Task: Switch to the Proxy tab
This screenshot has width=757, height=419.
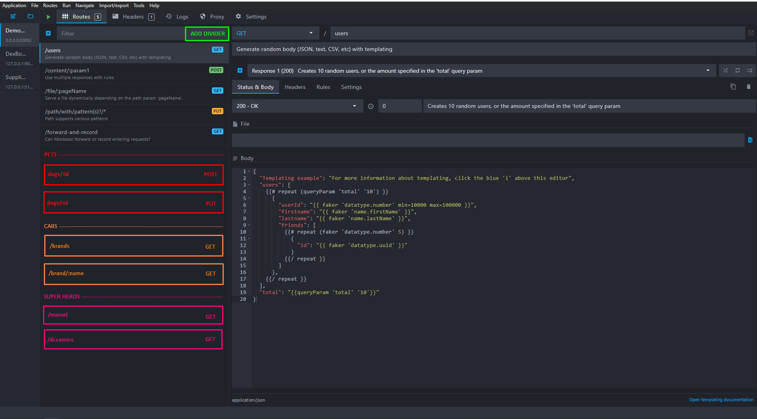Action: click(x=212, y=17)
